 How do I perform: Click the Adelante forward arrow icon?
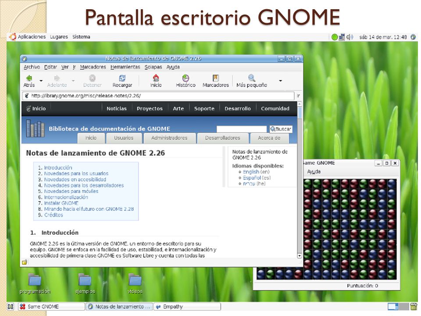coord(57,78)
